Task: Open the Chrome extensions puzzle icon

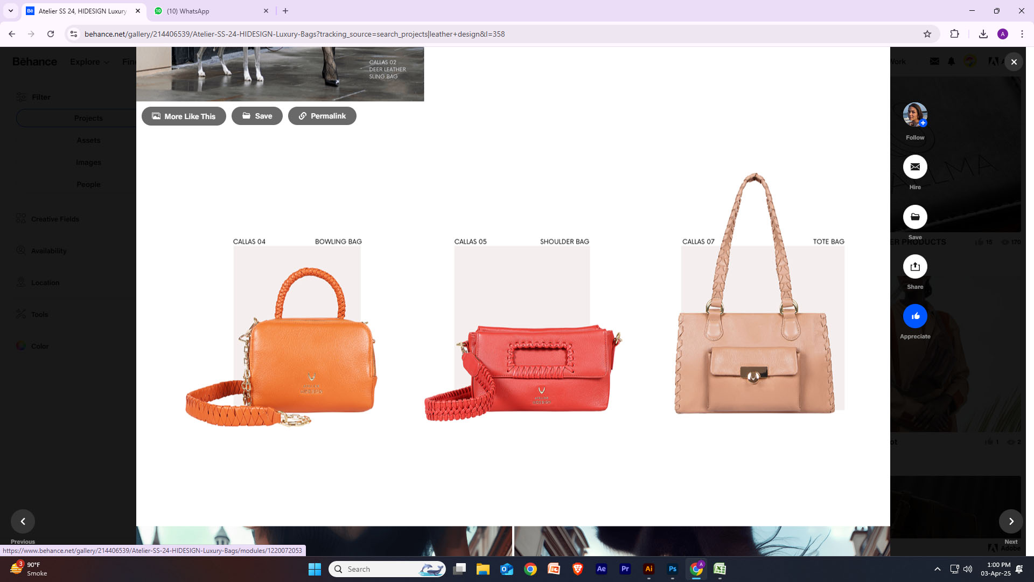Action: (x=954, y=34)
